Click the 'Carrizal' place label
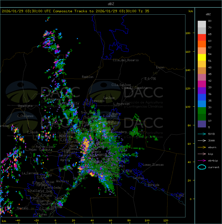 pyautogui.click(x=79, y=178)
